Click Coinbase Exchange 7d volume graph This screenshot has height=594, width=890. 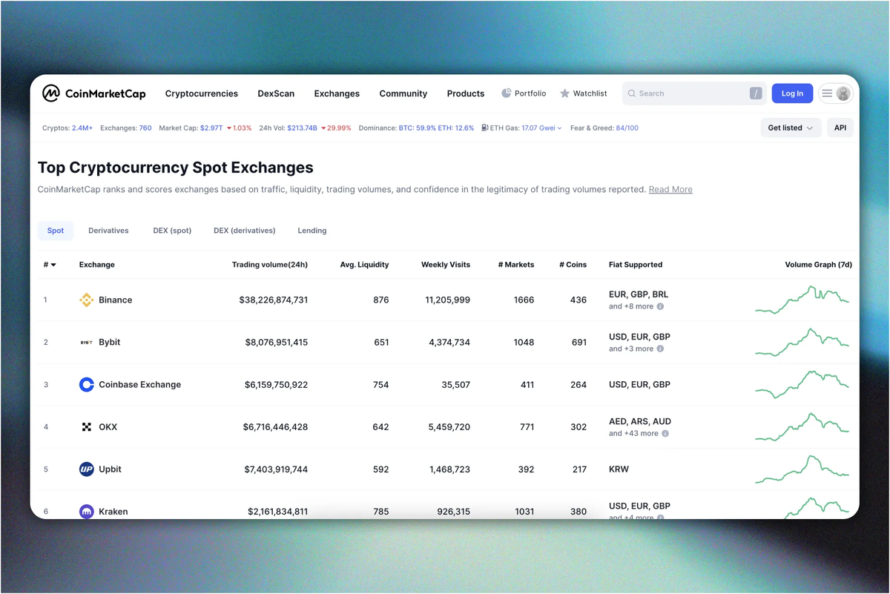pos(802,385)
